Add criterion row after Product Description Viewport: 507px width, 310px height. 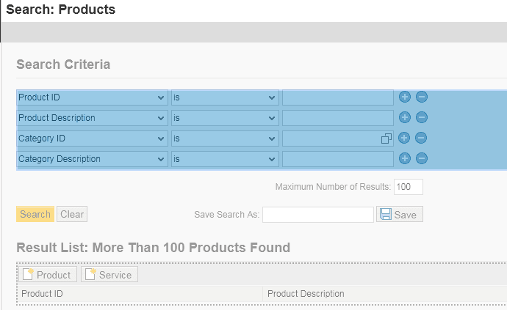pyautogui.click(x=405, y=117)
